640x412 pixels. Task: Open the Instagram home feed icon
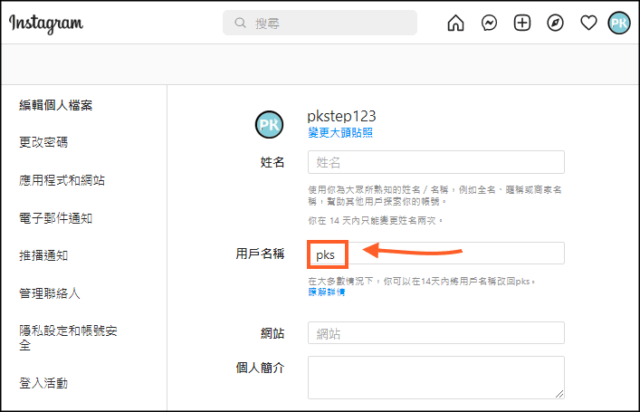tap(455, 23)
